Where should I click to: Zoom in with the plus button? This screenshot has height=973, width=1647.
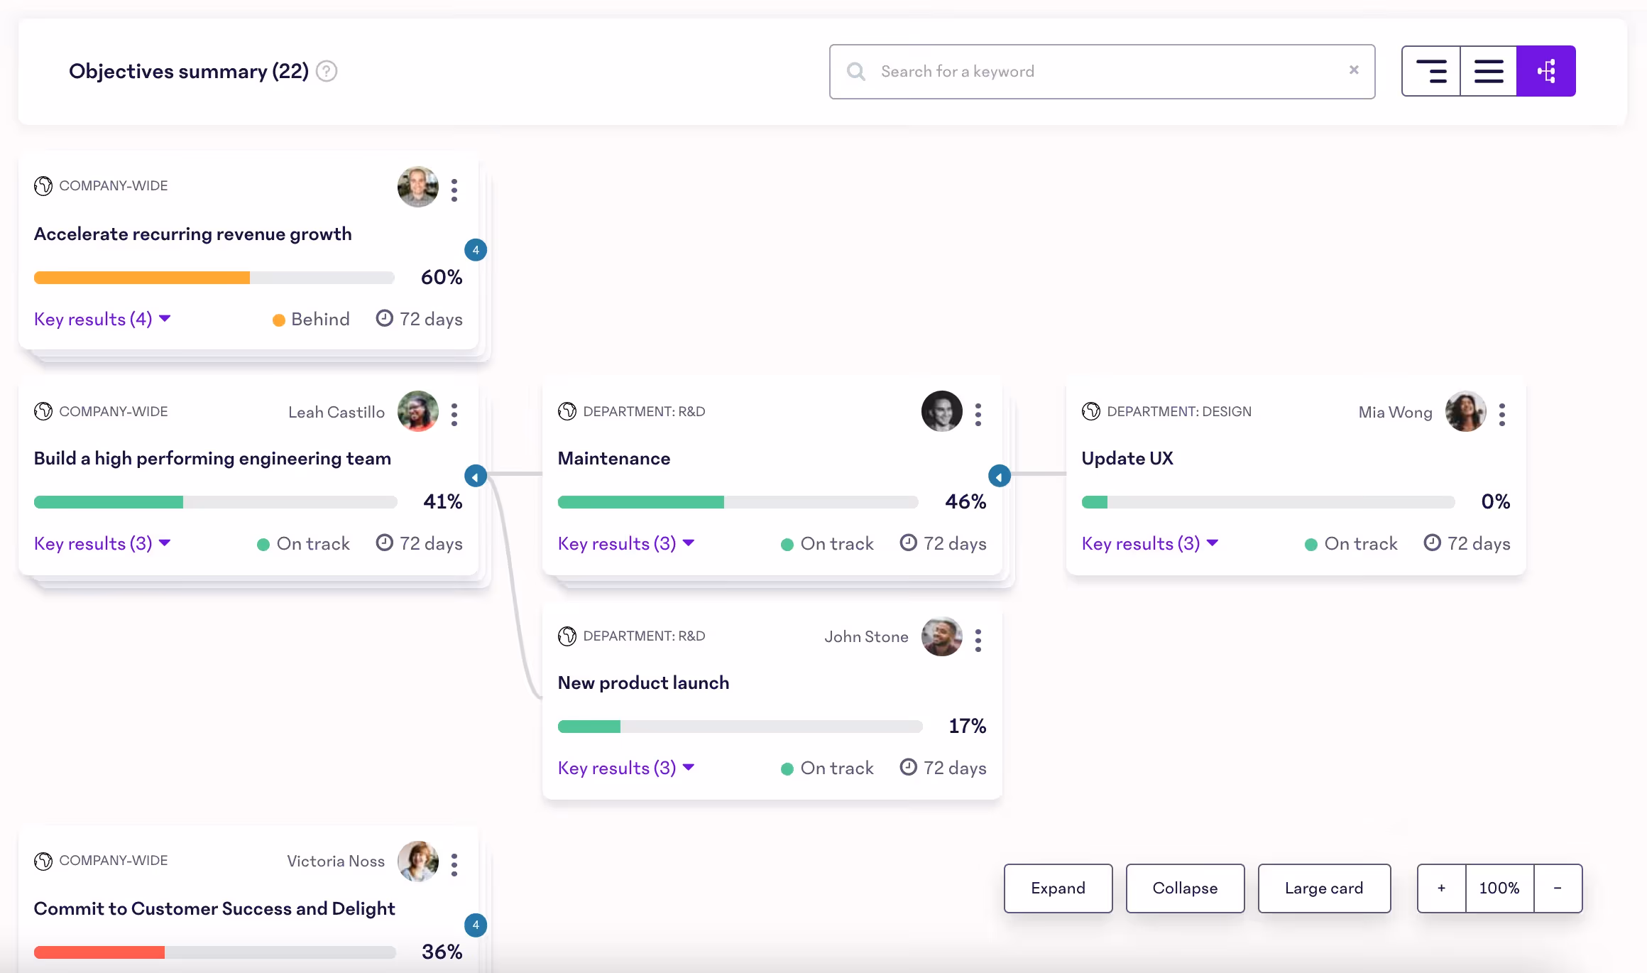(1441, 888)
